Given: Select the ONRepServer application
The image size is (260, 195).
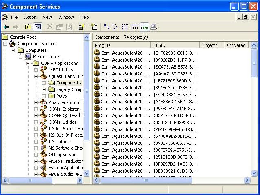Looking at the screenshot, I should click(62, 155).
